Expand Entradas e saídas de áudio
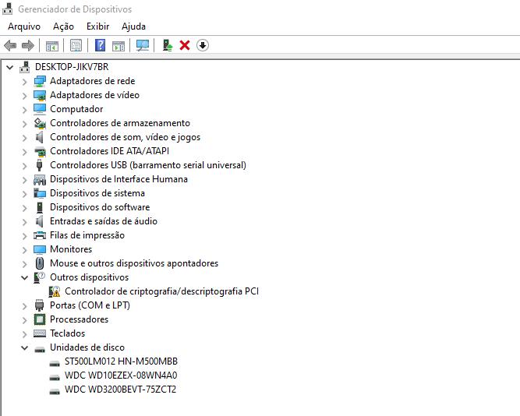Image resolution: width=520 pixels, height=416 pixels. (x=24, y=222)
